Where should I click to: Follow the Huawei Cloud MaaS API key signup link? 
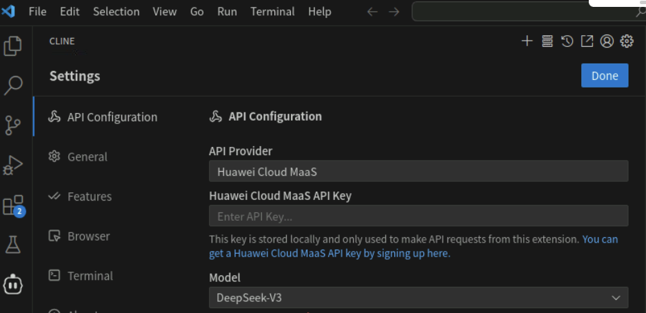tap(330, 253)
